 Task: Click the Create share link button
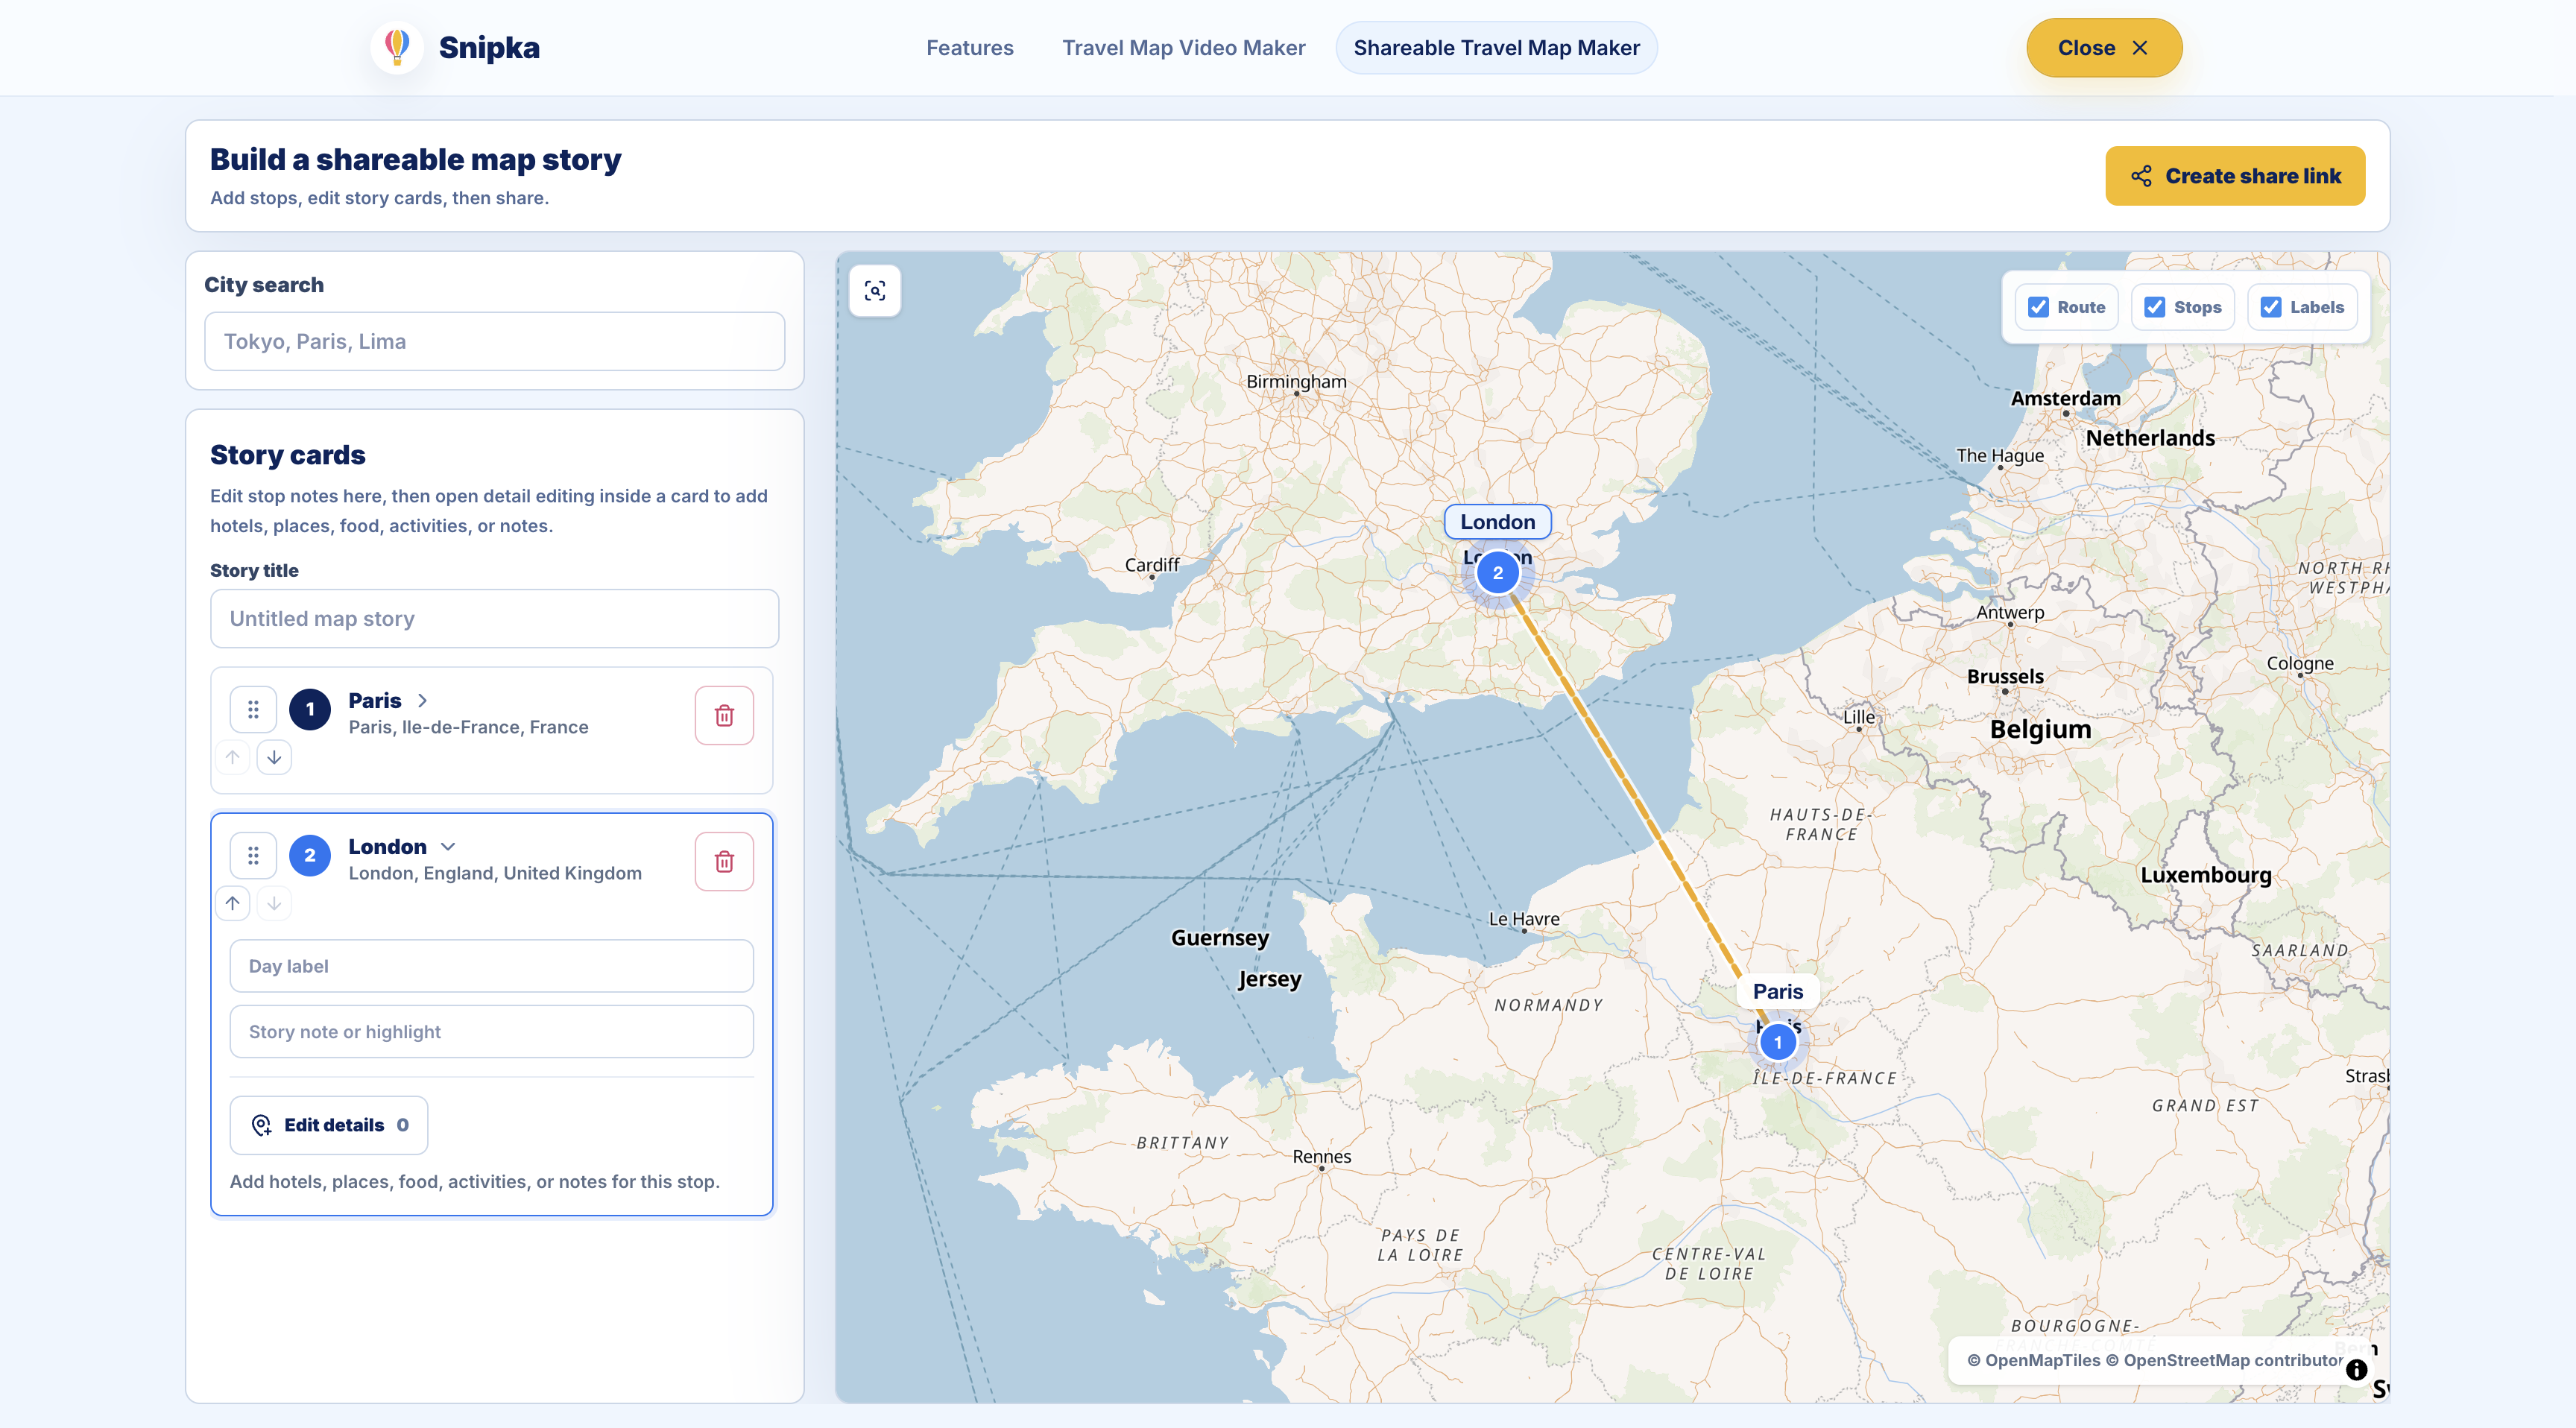click(x=2235, y=176)
